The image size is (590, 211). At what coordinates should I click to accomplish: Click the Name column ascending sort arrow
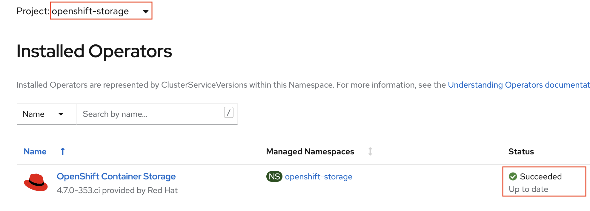click(x=63, y=152)
